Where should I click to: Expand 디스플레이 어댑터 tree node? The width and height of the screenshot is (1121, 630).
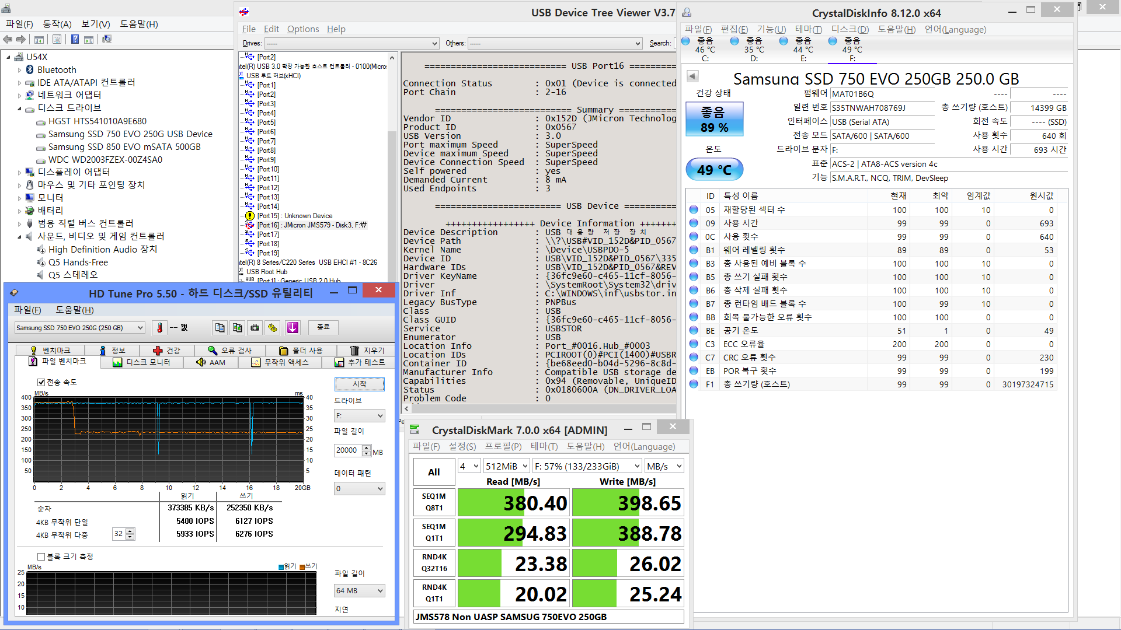[19, 173]
